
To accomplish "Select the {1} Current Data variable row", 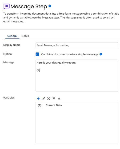I will click(77, 105).
